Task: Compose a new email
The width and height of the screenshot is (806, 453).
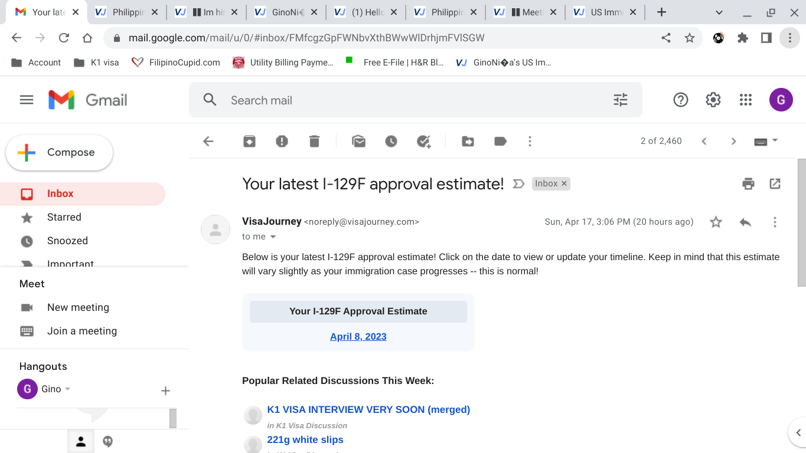Action: (x=59, y=153)
